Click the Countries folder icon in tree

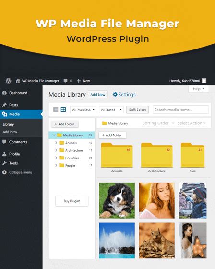61,158
